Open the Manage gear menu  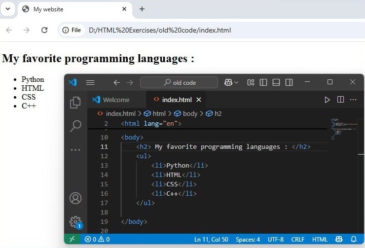76,222
